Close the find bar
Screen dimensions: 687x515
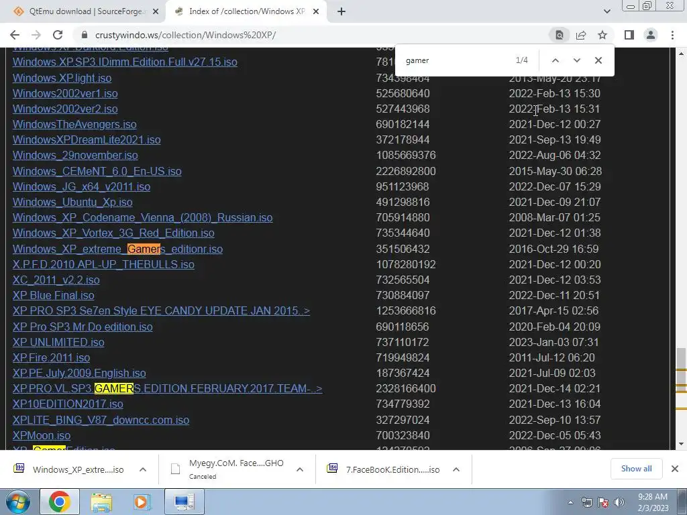tap(598, 60)
